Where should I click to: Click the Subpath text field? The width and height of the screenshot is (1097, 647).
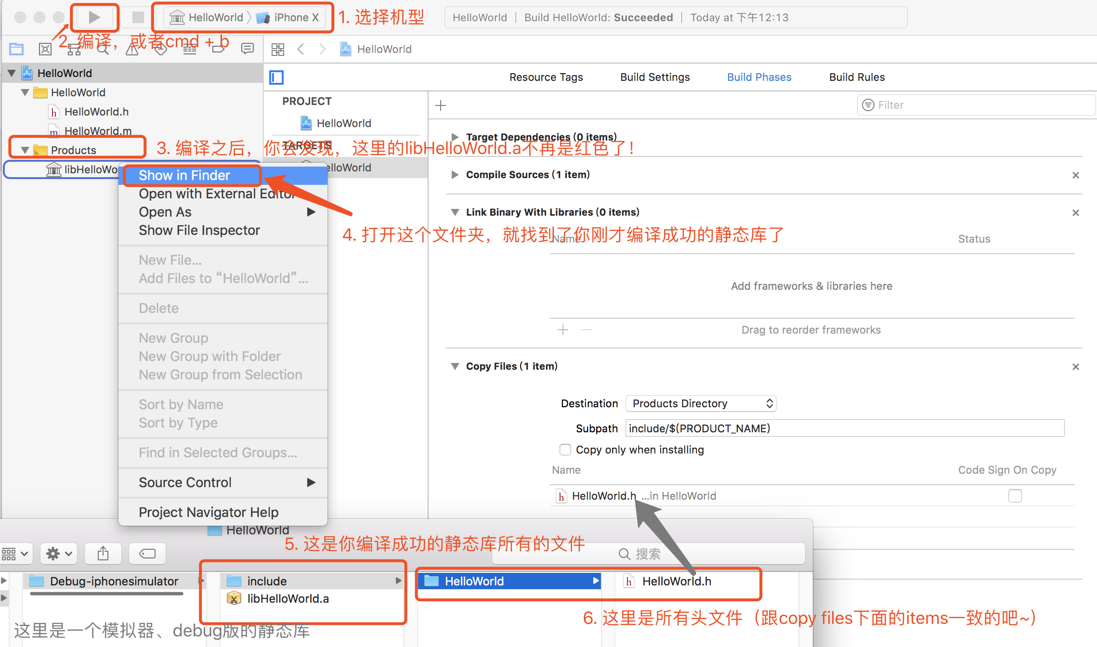[844, 428]
